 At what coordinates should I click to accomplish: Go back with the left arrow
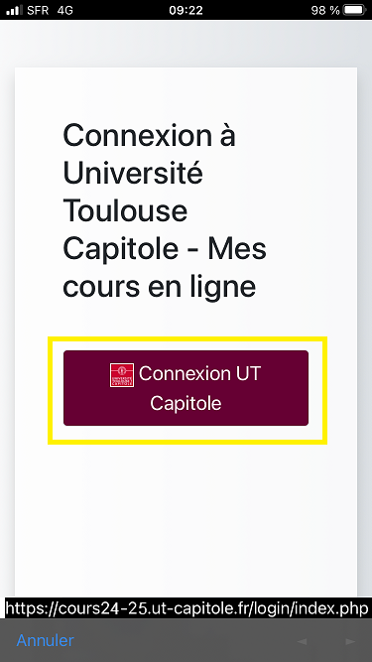coord(302,641)
